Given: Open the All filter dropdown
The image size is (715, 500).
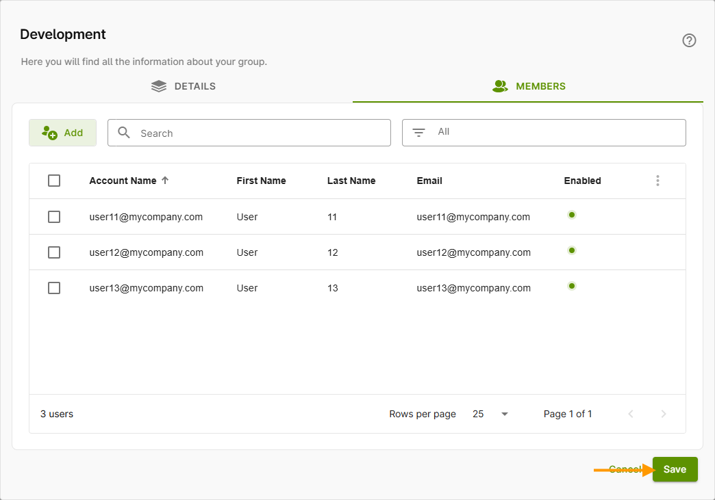Looking at the screenshot, I should point(544,133).
